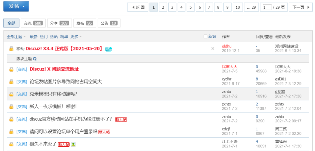
Task: Click image attachment icon on 很久不来dz了 thread
Action: [x=73, y=144]
